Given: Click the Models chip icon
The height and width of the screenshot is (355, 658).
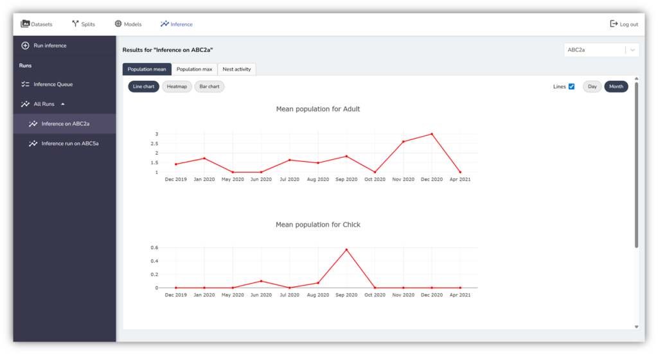Looking at the screenshot, I should [x=118, y=24].
